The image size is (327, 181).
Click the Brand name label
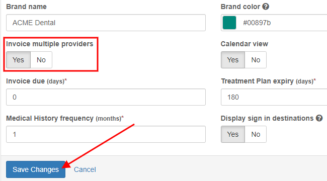(27, 7)
